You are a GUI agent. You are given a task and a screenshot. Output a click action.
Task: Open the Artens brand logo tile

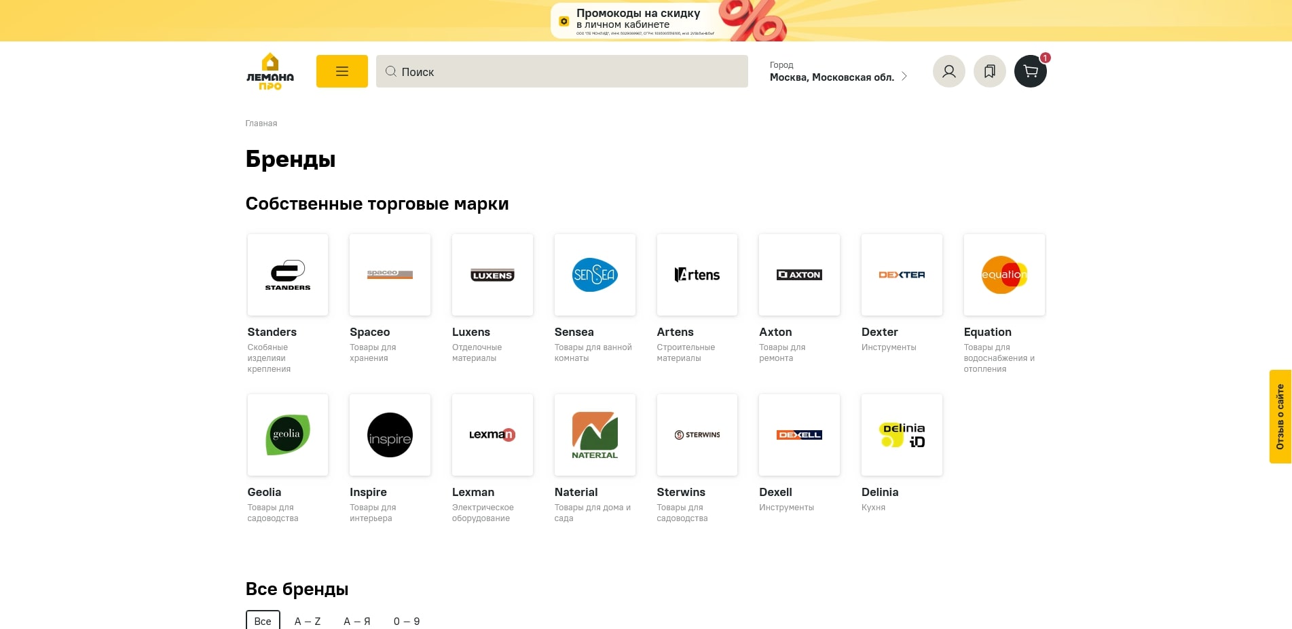pos(697,275)
